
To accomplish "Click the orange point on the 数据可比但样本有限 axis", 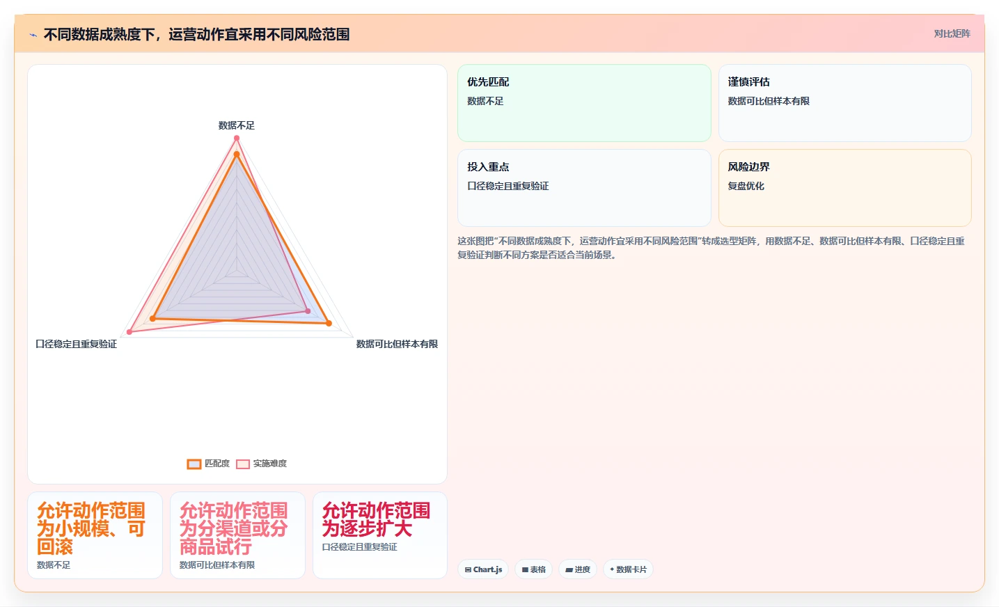I will (329, 323).
